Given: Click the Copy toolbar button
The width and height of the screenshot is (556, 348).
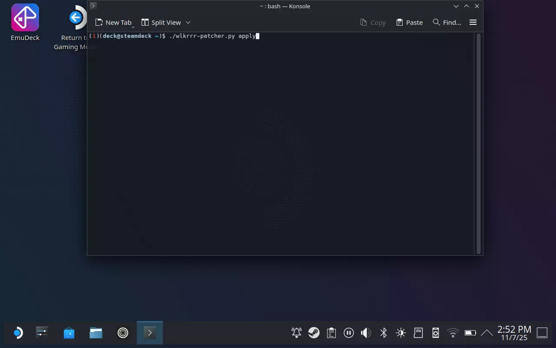Looking at the screenshot, I should pyautogui.click(x=373, y=23).
